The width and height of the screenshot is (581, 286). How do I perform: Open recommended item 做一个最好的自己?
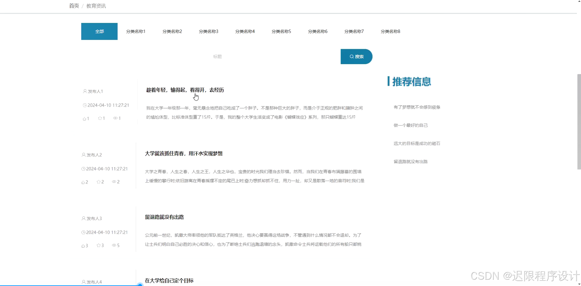(x=410, y=125)
